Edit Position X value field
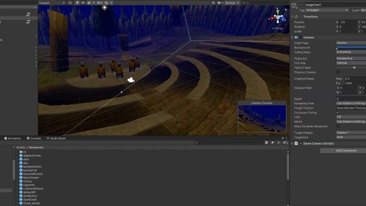The height and width of the screenshot is (206, 366). (348, 22)
